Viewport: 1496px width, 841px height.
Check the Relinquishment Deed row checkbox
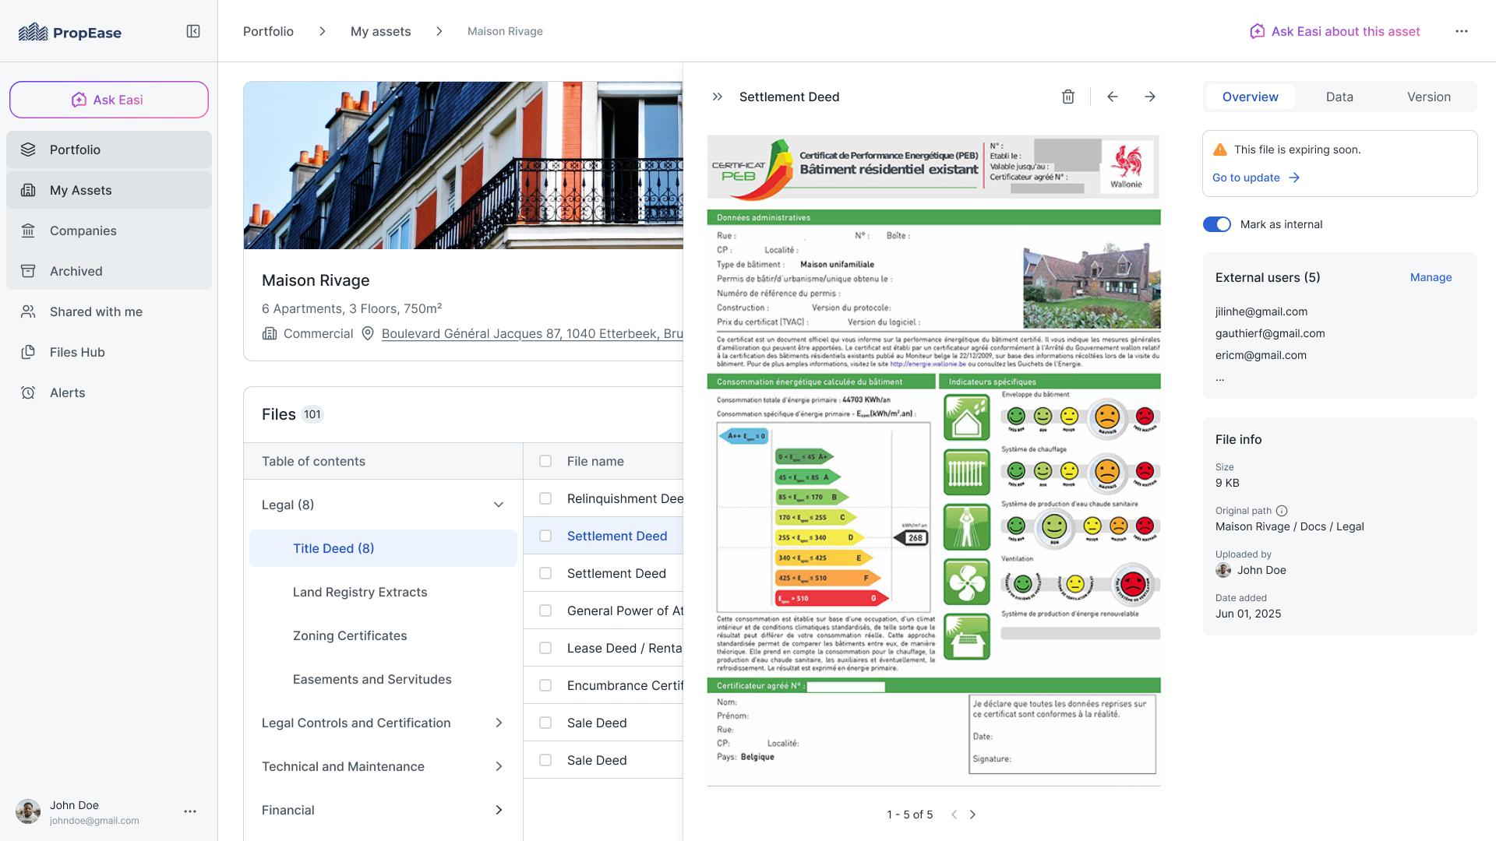(545, 498)
